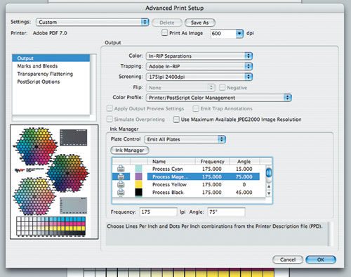351x277 pixels.
Task: Toggle printer icon for Process Cyan
Action: (x=121, y=169)
